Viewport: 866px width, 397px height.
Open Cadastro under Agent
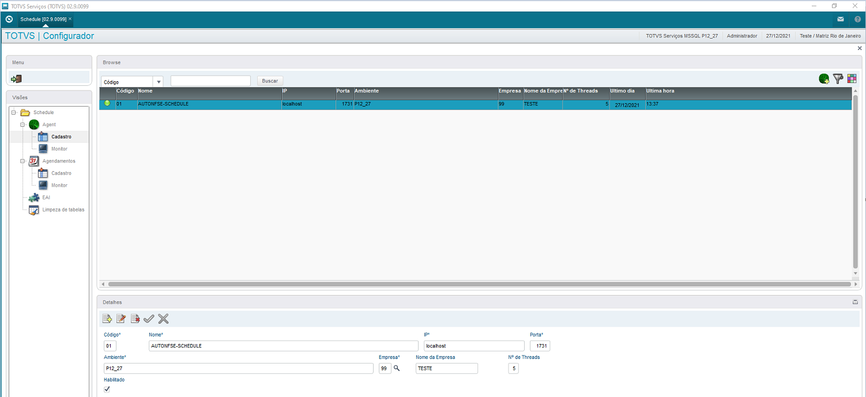(x=61, y=137)
